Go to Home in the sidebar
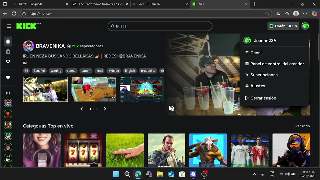 pyautogui.click(x=8, y=41)
